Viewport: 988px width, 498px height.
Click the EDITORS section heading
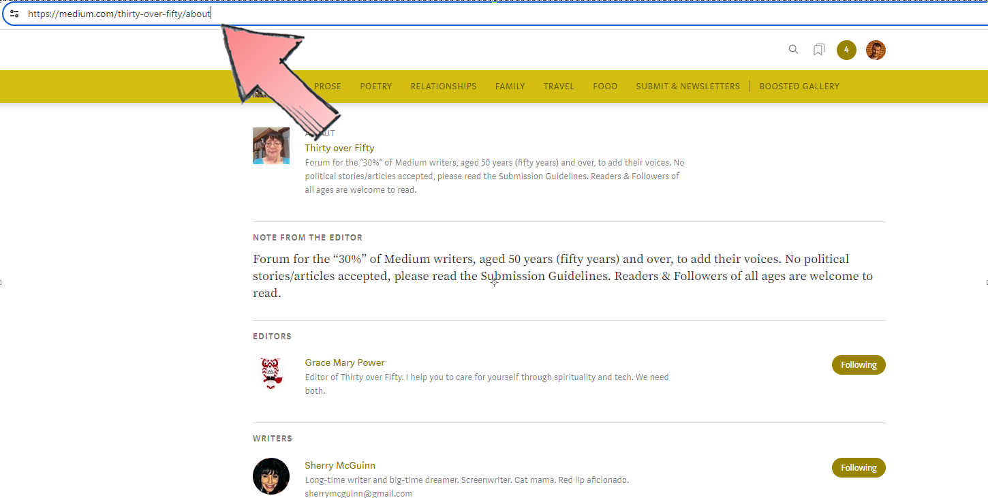pos(272,337)
